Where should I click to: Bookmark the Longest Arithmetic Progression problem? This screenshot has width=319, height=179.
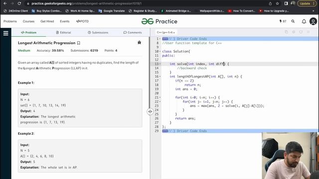click(79, 43)
